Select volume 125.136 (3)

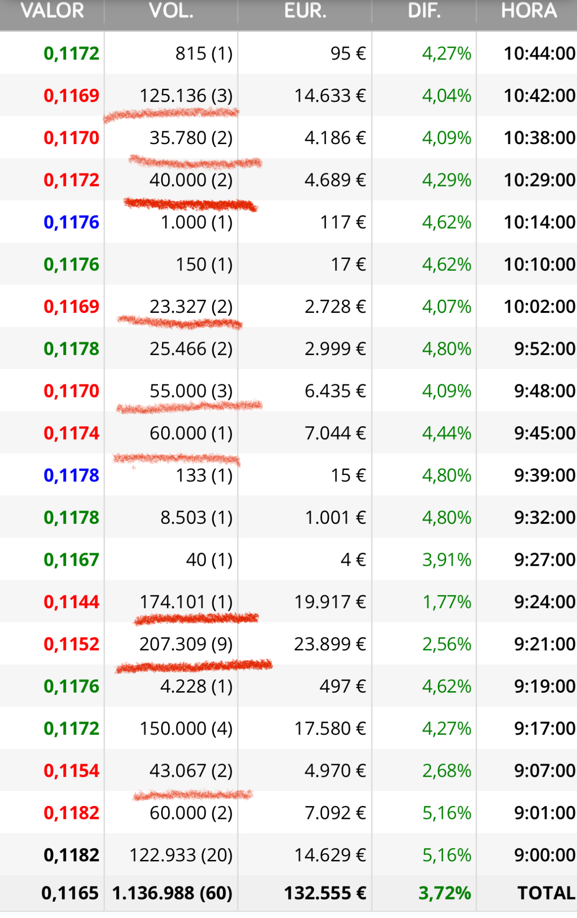[x=186, y=96]
